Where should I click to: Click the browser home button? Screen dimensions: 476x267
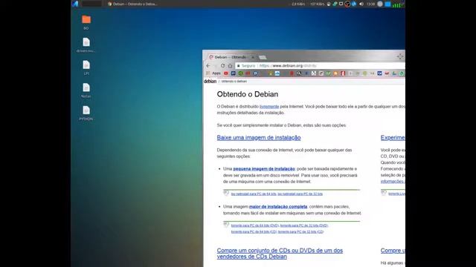click(x=230, y=66)
